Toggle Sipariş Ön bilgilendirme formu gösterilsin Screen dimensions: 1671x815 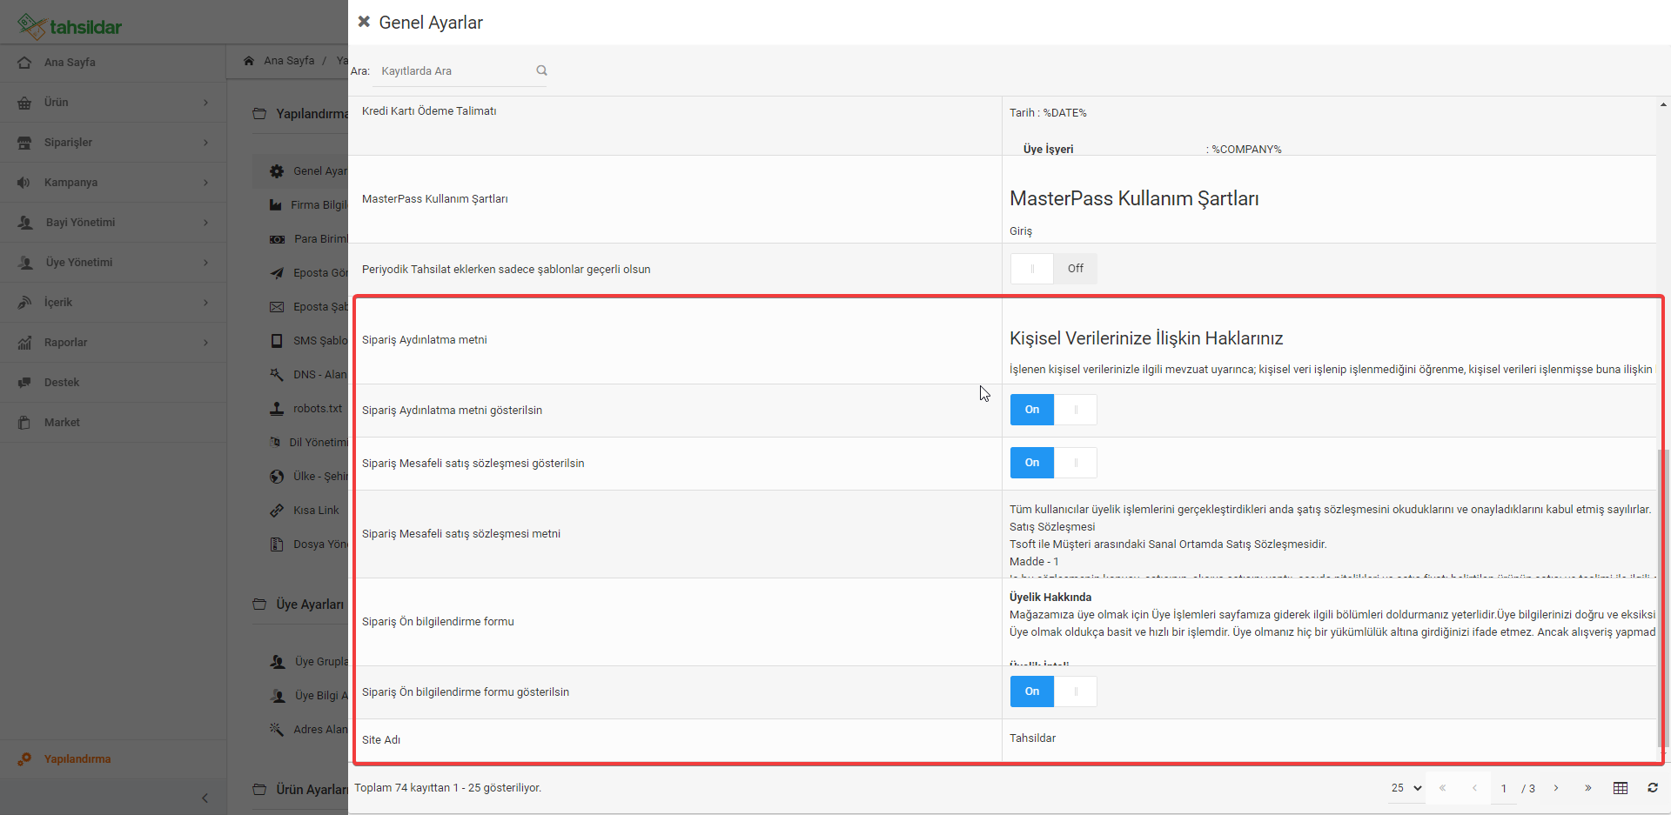coord(1053,691)
